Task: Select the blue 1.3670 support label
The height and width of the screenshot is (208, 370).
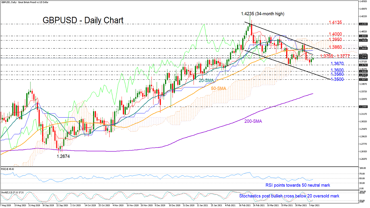Action: (337, 63)
